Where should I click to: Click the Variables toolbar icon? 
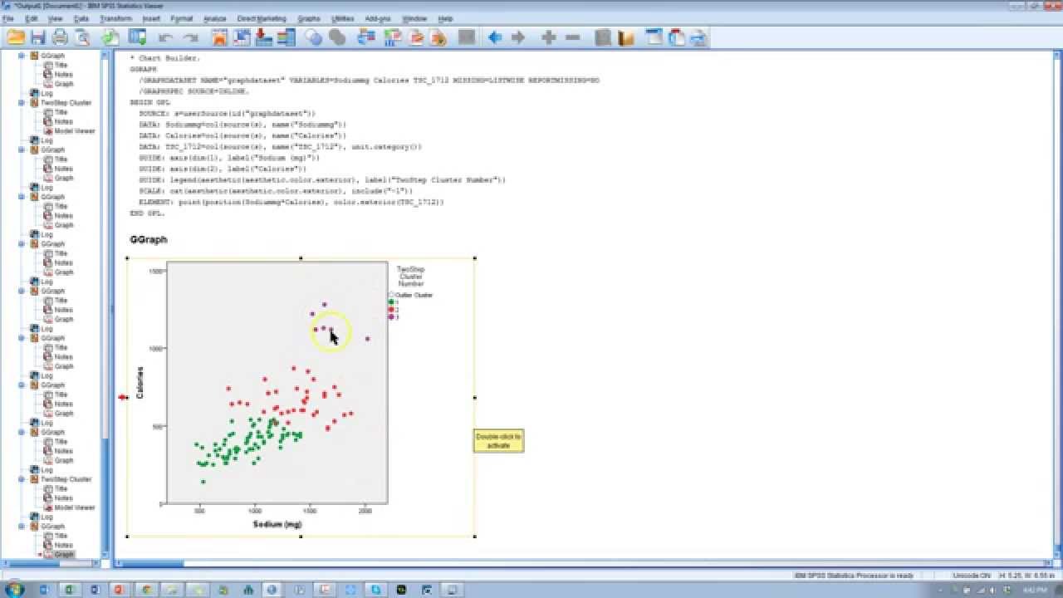coord(287,37)
